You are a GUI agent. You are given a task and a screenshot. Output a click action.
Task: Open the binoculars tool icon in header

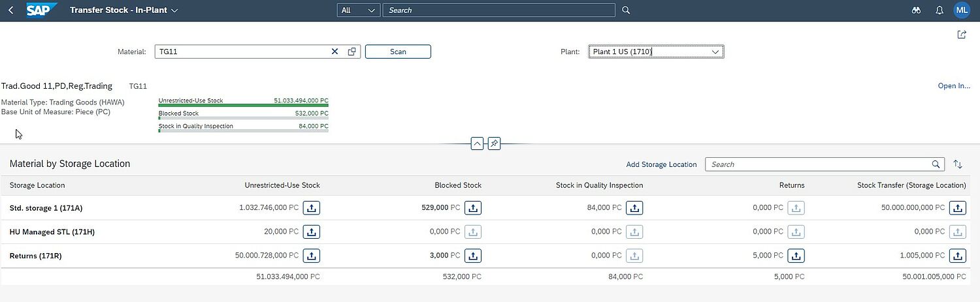point(917,10)
